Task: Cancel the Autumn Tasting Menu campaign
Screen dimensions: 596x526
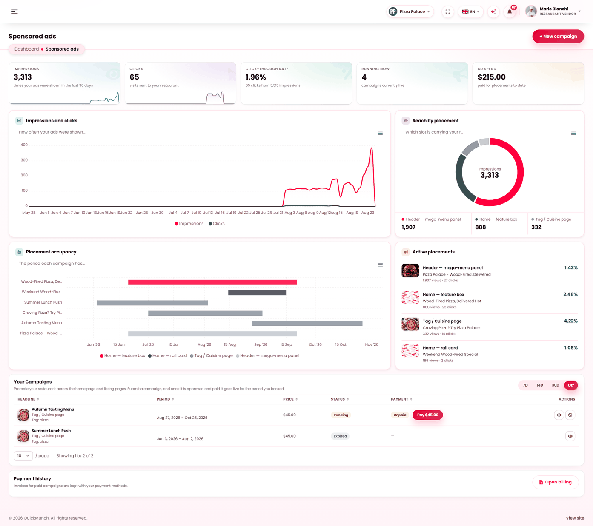Action: click(x=570, y=415)
